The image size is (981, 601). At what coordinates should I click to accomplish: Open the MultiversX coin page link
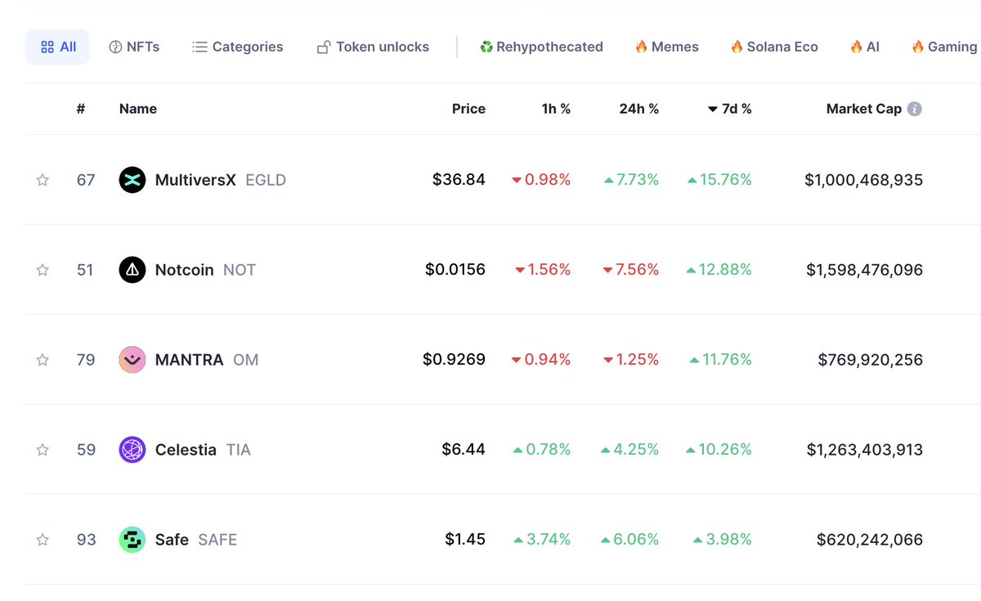coord(195,180)
